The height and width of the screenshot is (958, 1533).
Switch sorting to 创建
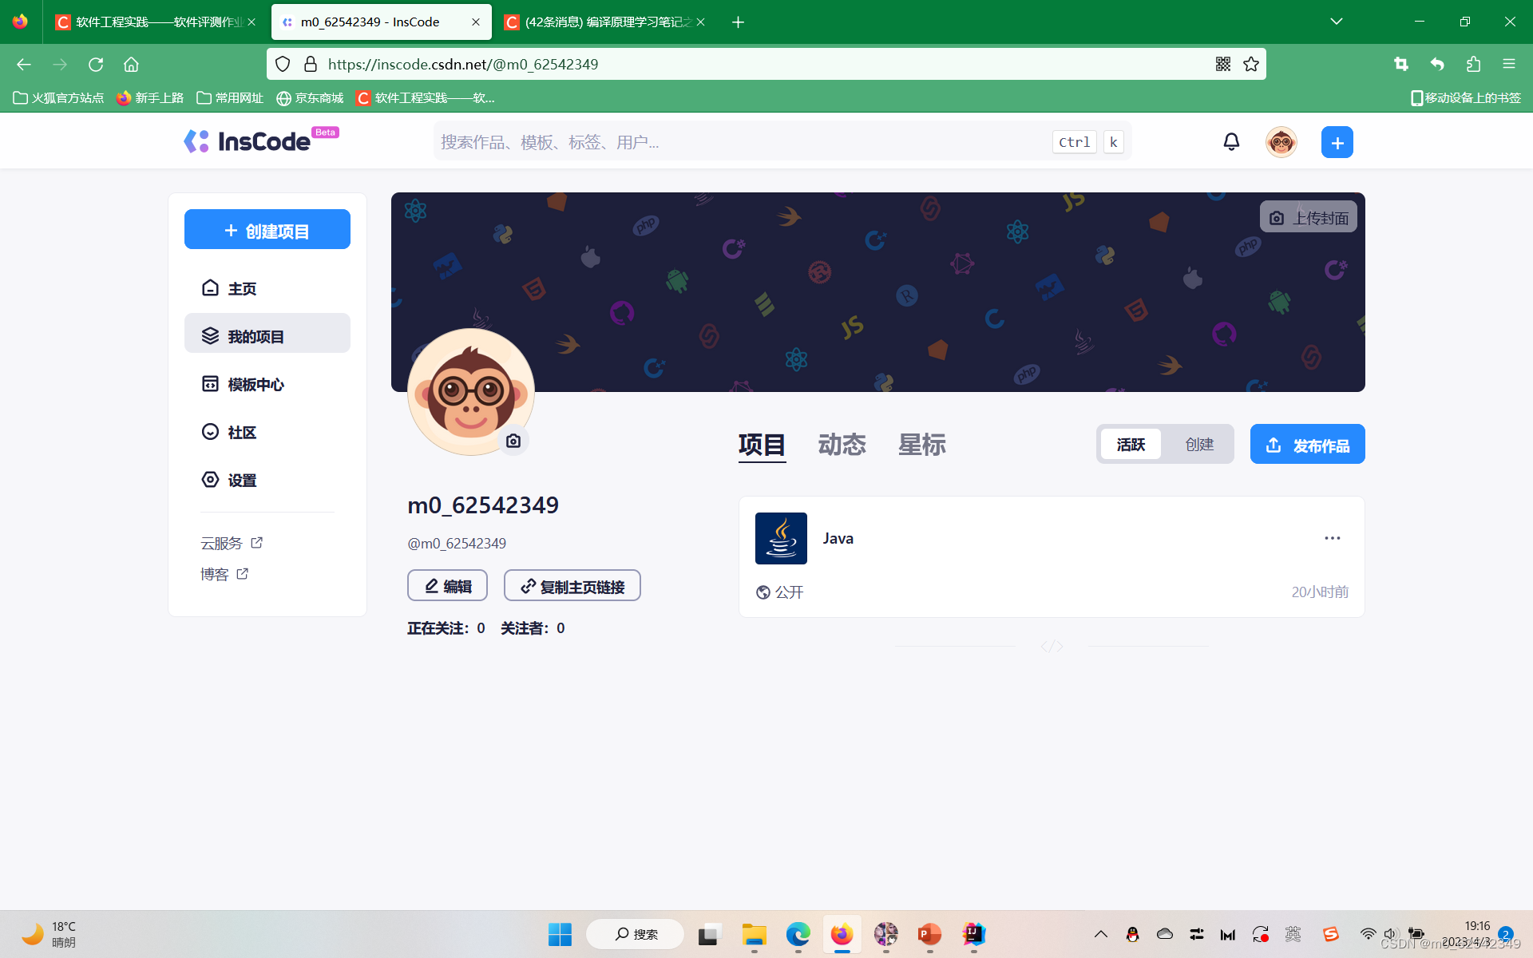pos(1199,445)
